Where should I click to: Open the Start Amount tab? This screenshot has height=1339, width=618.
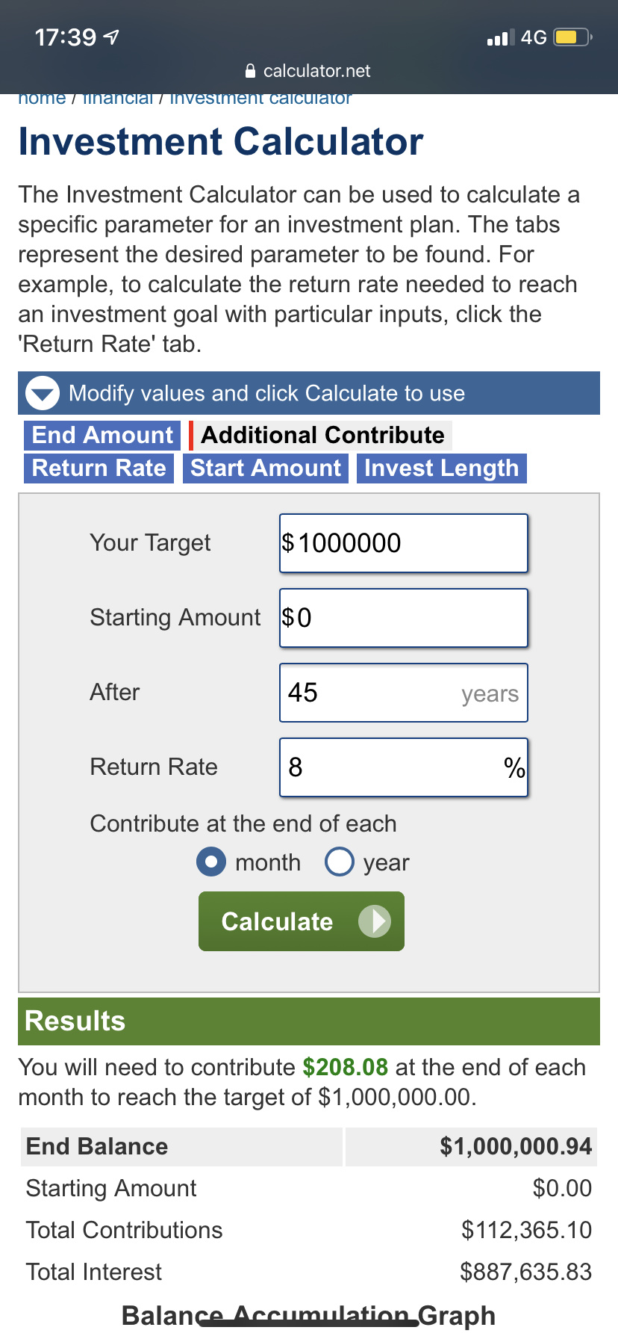266,468
